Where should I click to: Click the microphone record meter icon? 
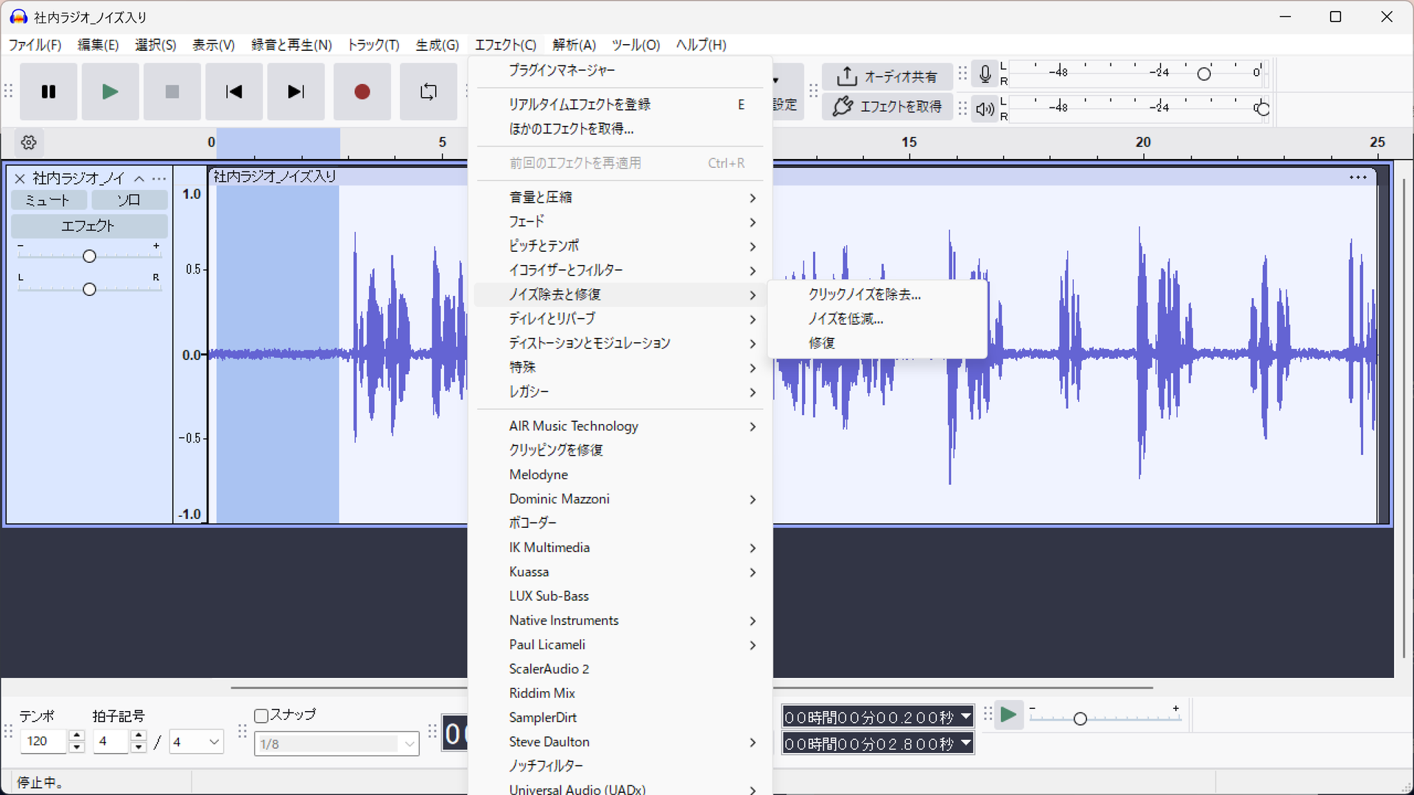tap(985, 74)
